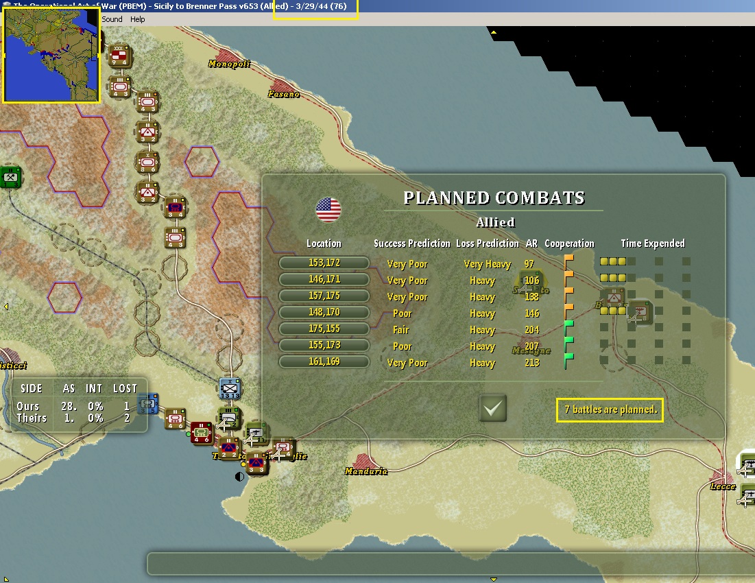The height and width of the screenshot is (583, 755).
Task: Click AR value 97
Action: pyautogui.click(x=529, y=264)
